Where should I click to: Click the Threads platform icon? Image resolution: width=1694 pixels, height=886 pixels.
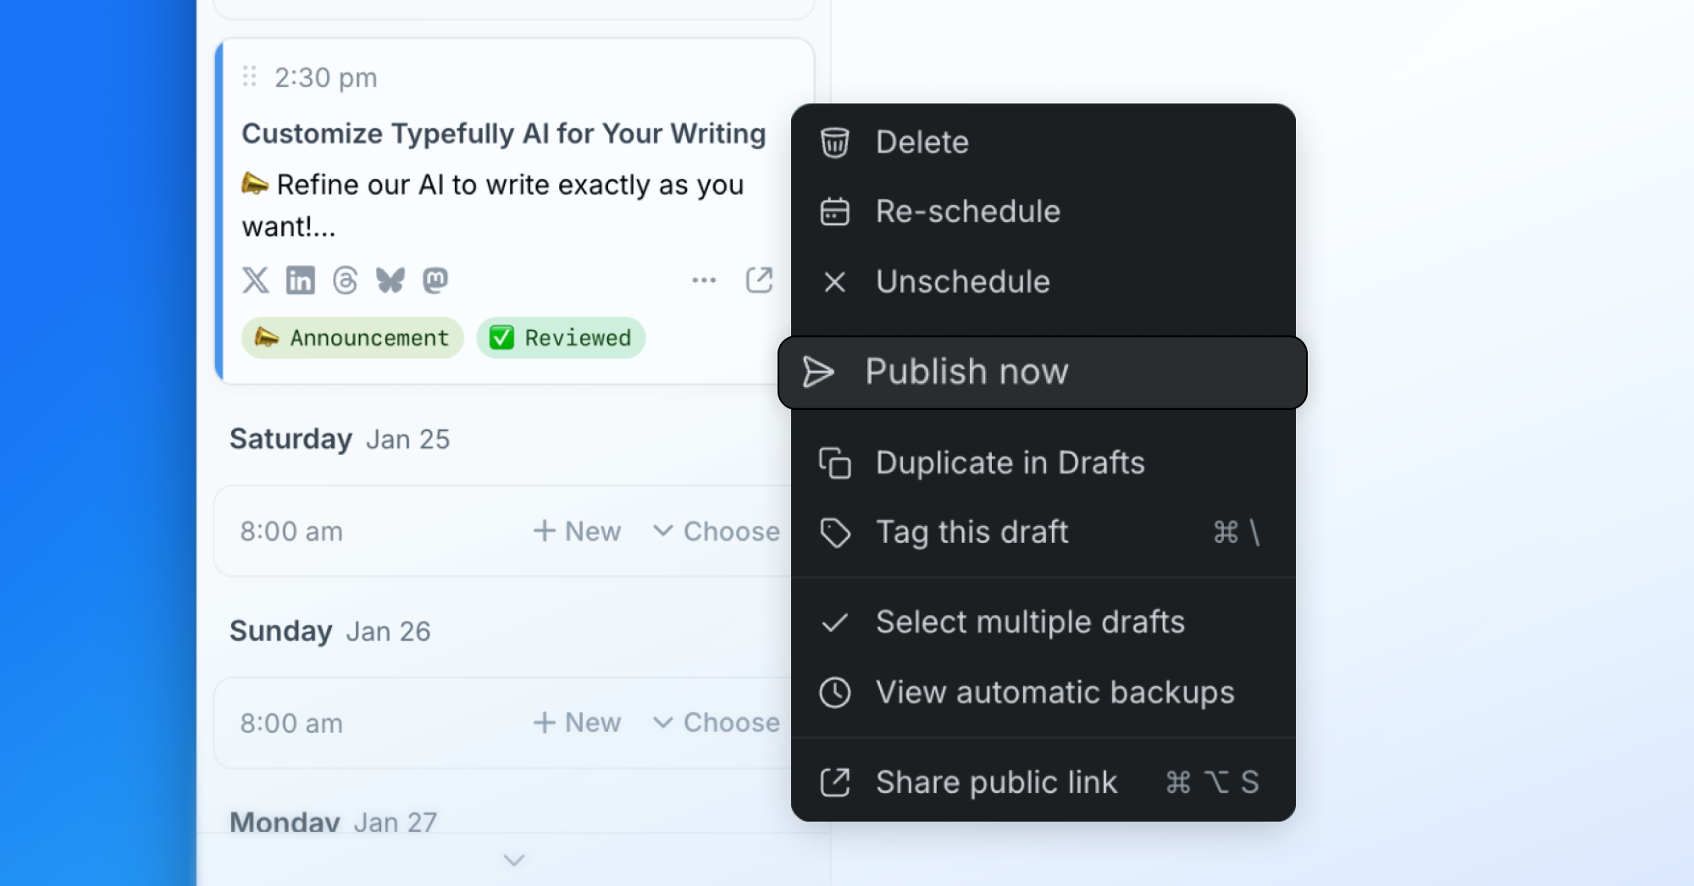tap(345, 280)
